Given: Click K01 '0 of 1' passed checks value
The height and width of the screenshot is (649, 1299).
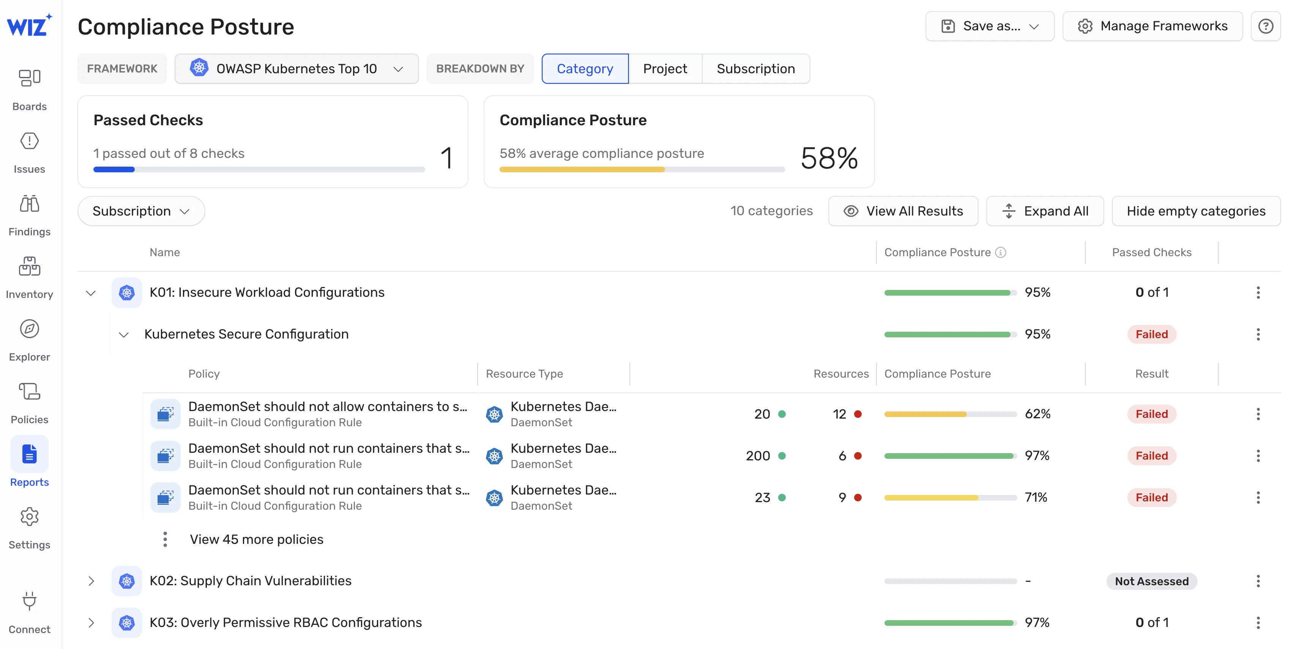Looking at the screenshot, I should click(1152, 293).
